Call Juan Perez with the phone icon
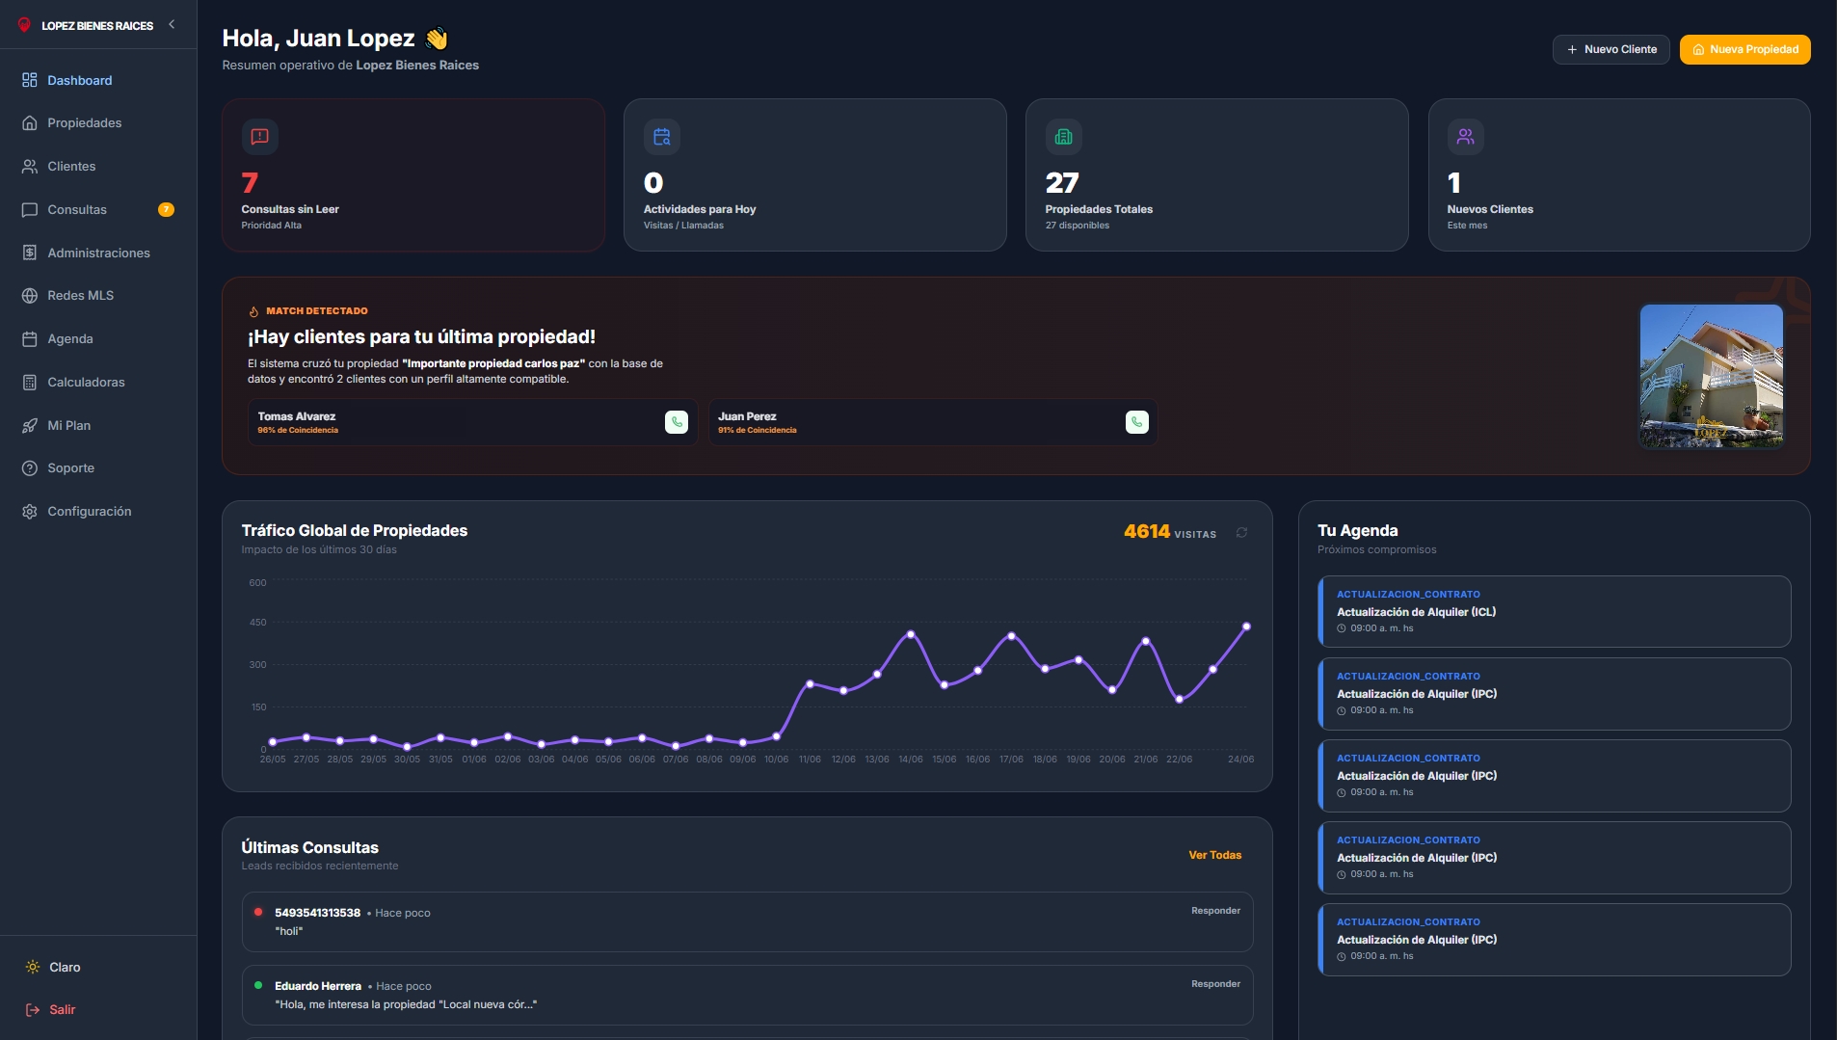Image resolution: width=1837 pixels, height=1040 pixels. pyautogui.click(x=1137, y=422)
